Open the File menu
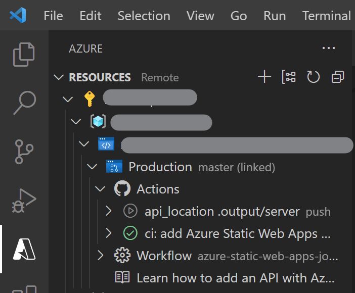Viewport: 355px width, 293px height. coord(54,16)
